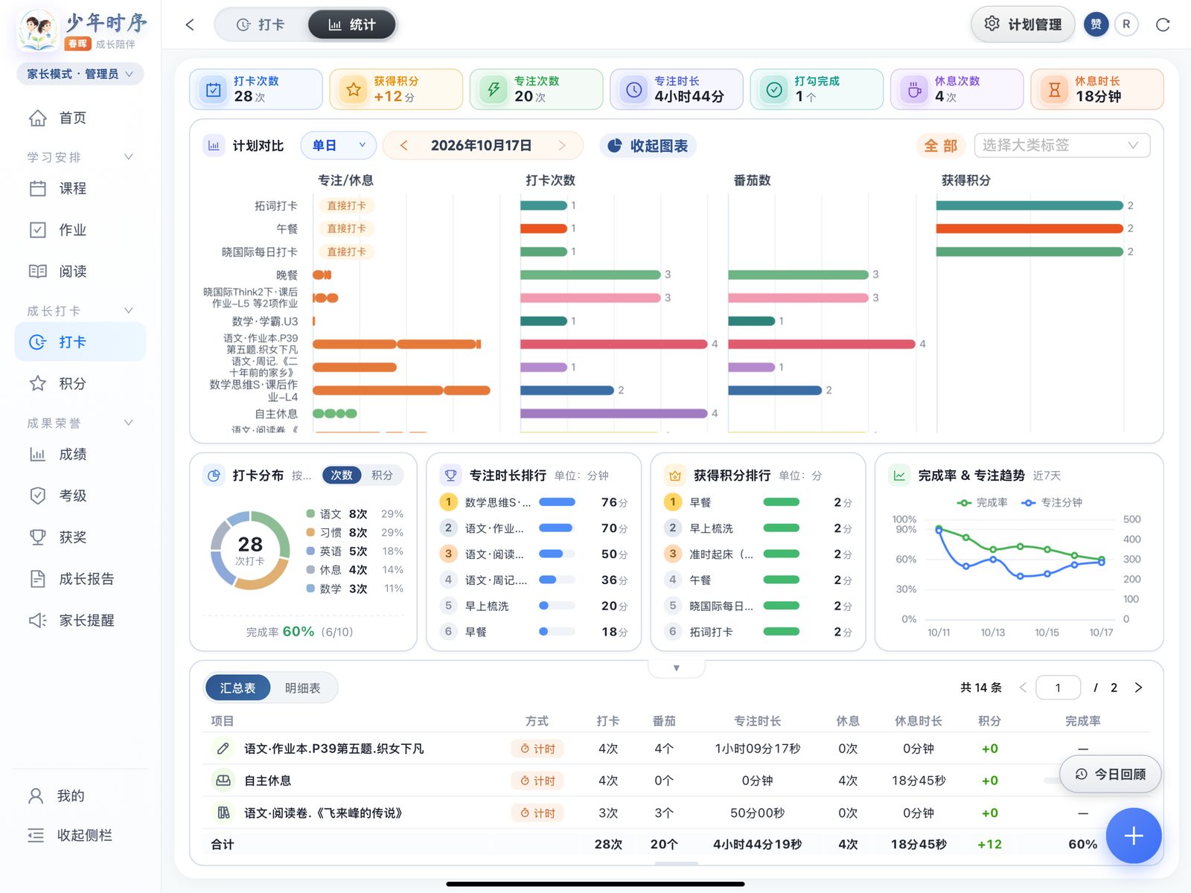Collapse 成果荣誉 section
Image resolution: width=1191 pixels, height=893 pixels.
tap(80, 423)
